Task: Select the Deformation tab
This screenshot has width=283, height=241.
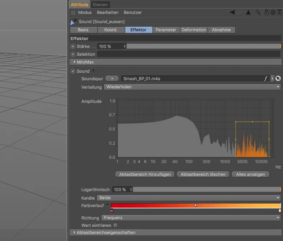Action: (x=194, y=30)
